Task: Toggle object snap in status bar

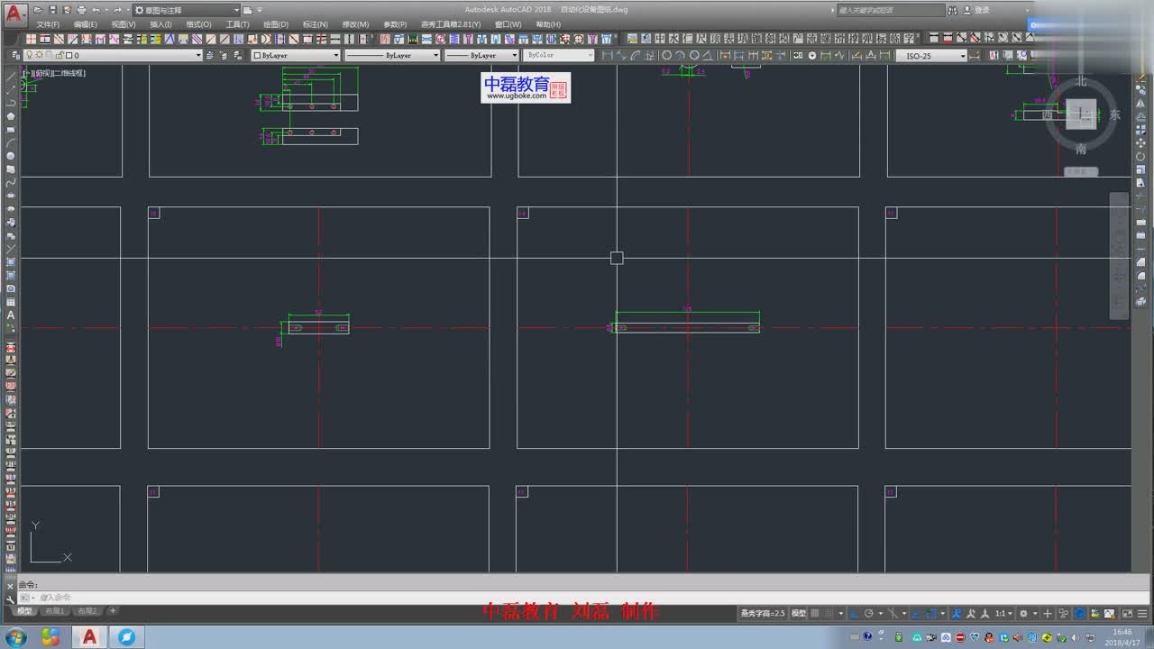Action: tap(932, 613)
